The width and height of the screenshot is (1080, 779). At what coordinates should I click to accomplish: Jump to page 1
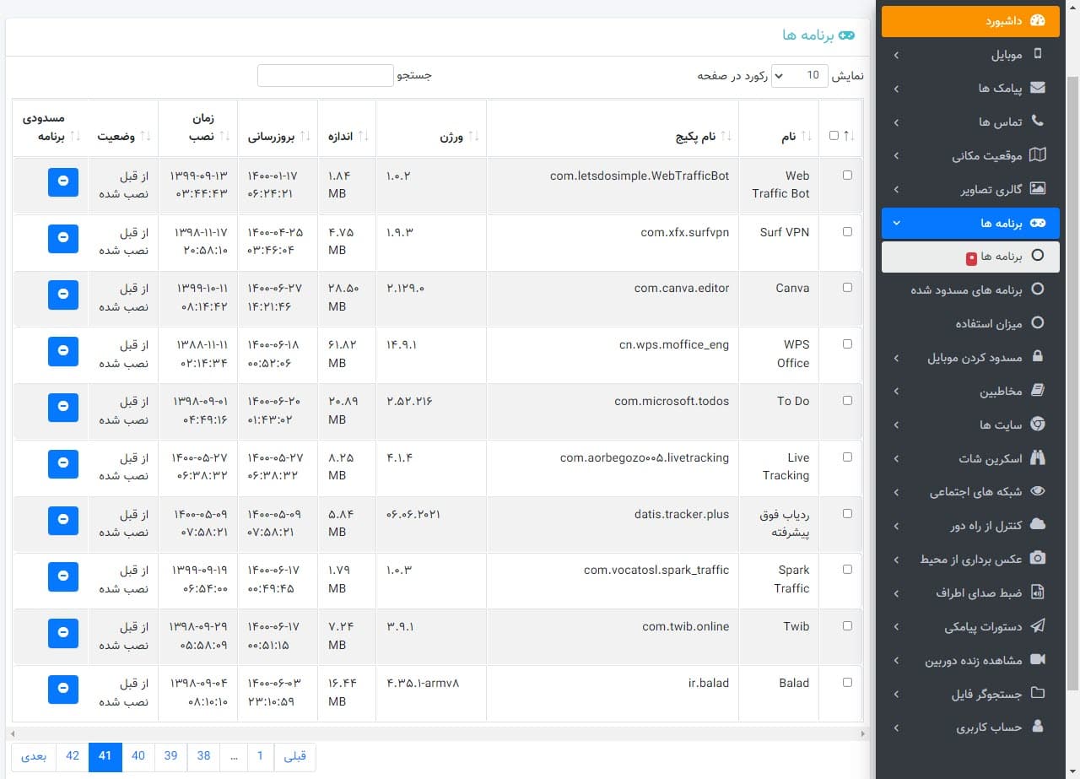coord(261,756)
